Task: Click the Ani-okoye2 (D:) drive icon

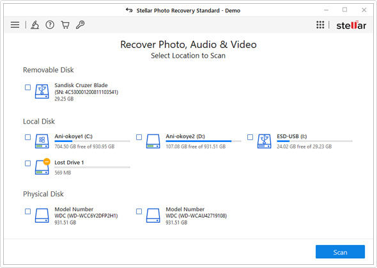Action: (153, 141)
